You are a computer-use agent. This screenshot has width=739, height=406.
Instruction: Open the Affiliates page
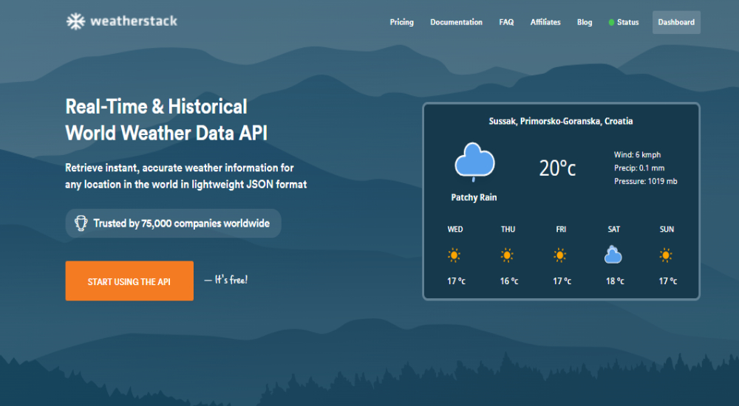[x=545, y=22]
